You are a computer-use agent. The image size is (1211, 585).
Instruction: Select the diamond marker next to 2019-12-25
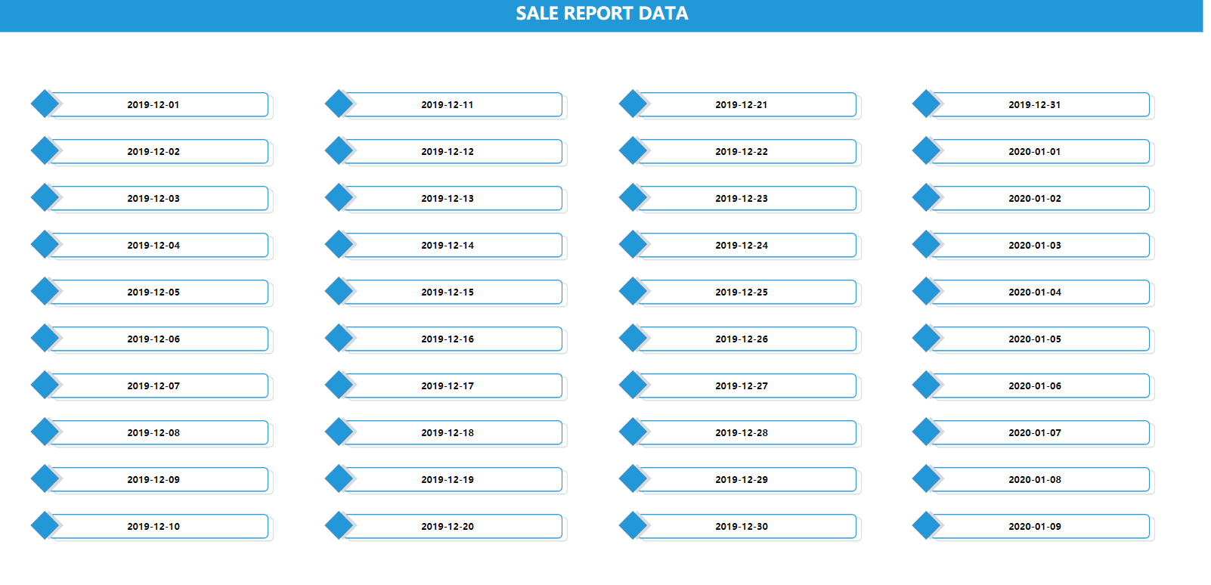point(633,291)
